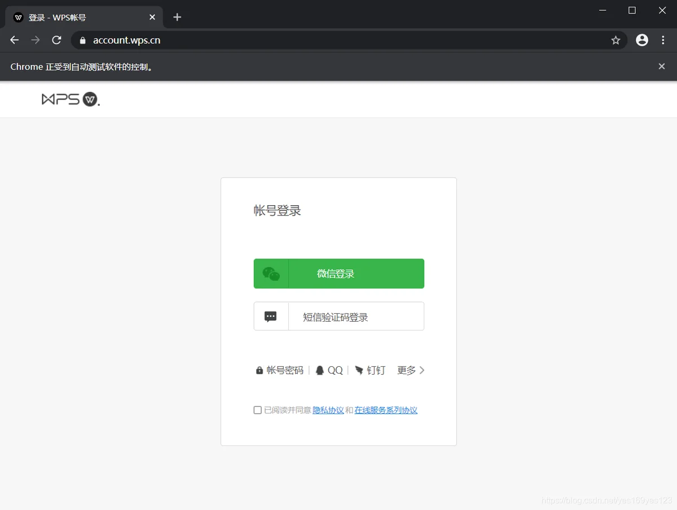Click the 帐号登录 heading text

click(278, 211)
